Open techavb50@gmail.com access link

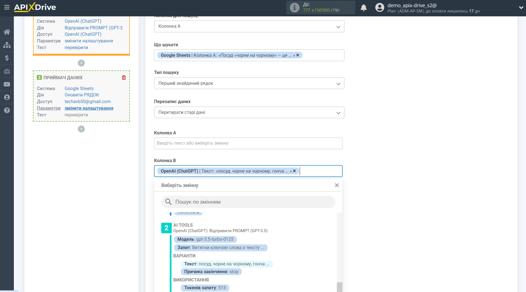88,101
